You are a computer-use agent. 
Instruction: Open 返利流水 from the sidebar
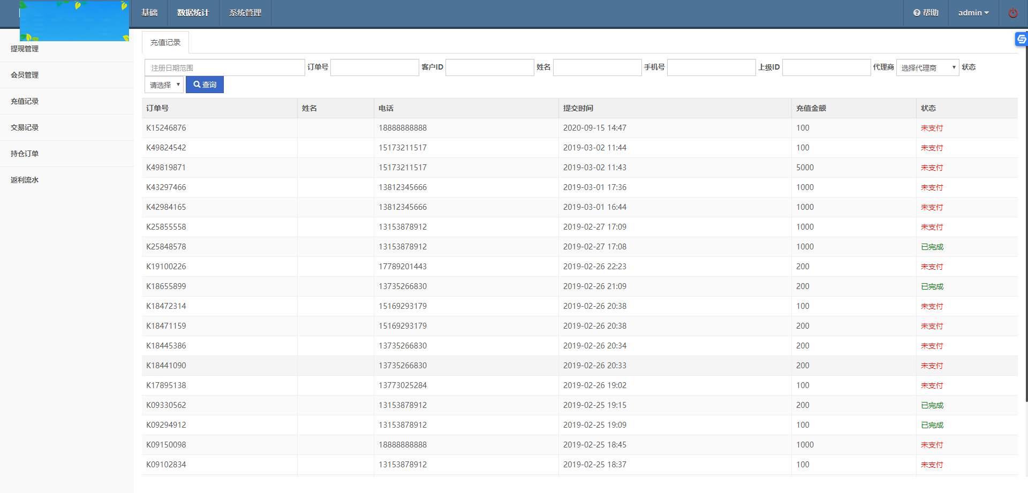[24, 180]
